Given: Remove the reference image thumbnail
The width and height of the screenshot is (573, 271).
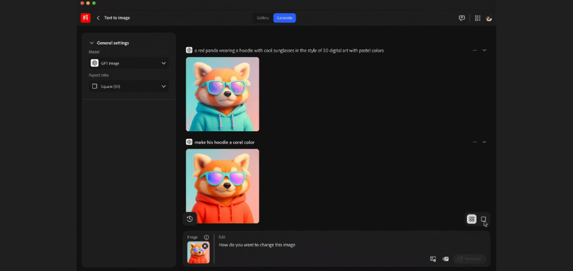Looking at the screenshot, I should click(205, 246).
